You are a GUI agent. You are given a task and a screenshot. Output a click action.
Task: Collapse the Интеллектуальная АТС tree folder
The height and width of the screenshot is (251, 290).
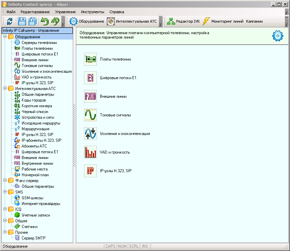click(x=5, y=88)
